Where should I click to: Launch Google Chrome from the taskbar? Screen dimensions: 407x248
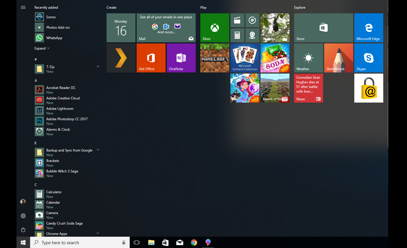(194, 242)
